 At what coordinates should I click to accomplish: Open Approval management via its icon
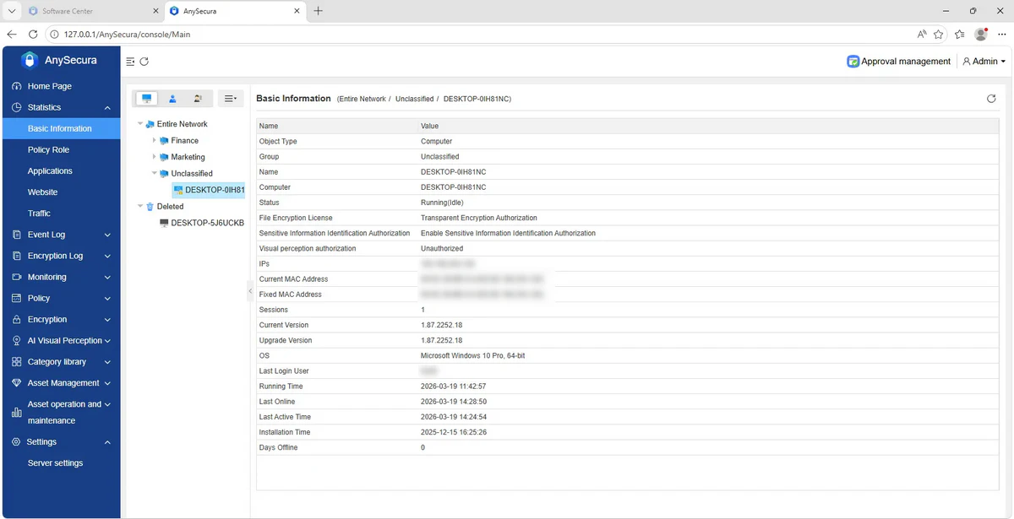tap(853, 61)
